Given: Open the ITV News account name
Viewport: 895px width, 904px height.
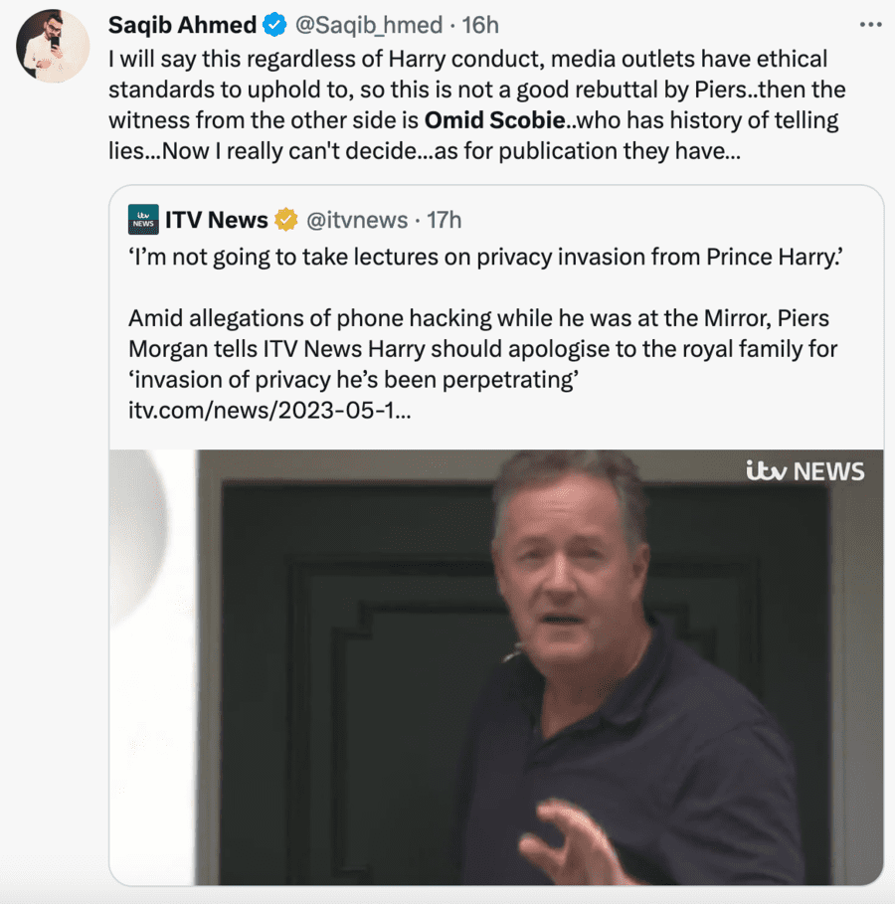Looking at the screenshot, I should click(217, 220).
